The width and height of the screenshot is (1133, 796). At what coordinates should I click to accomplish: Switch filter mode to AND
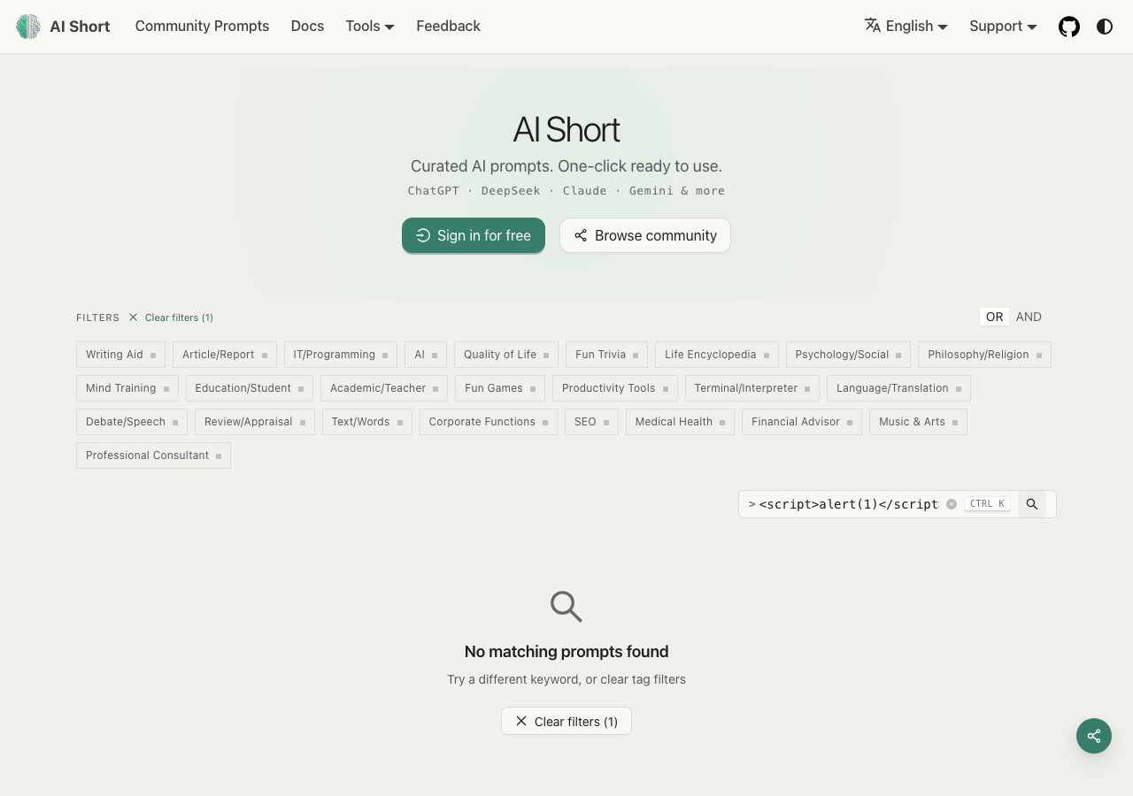(x=1029, y=317)
